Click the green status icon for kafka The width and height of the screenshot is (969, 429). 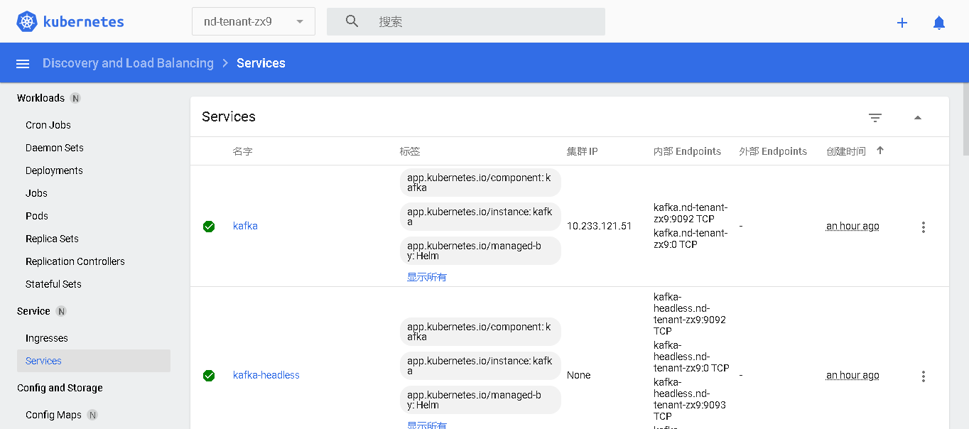209,227
